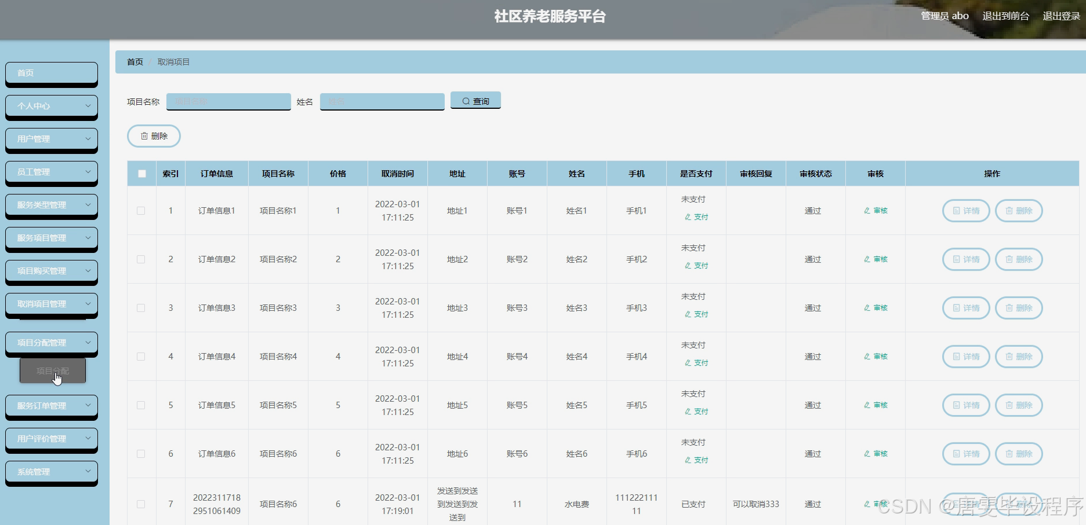Delete row 订单信息2 with its 删除 button
The image size is (1086, 525).
[x=1019, y=259]
